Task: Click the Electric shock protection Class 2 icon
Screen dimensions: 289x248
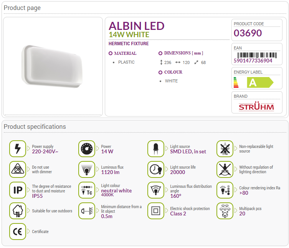Action: pyautogui.click(x=156, y=210)
